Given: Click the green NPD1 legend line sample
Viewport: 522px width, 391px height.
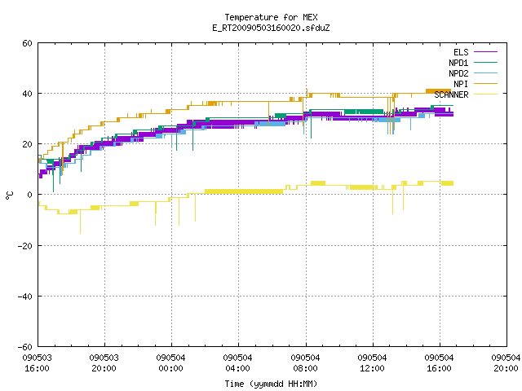Looking at the screenshot, I should tap(486, 62).
